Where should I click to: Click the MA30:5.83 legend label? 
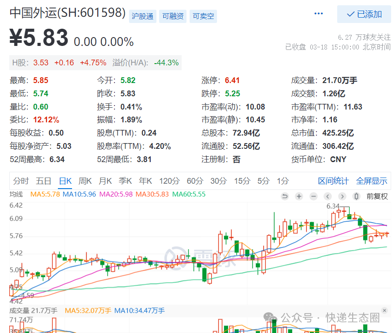click(x=152, y=194)
